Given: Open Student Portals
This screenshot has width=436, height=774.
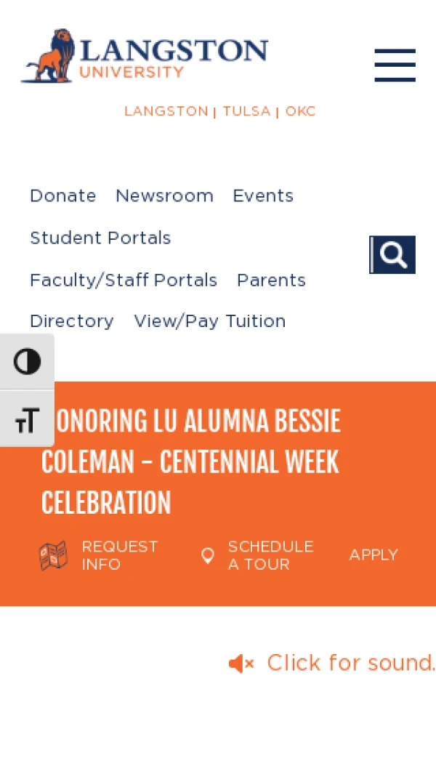Looking at the screenshot, I should coord(100,238).
